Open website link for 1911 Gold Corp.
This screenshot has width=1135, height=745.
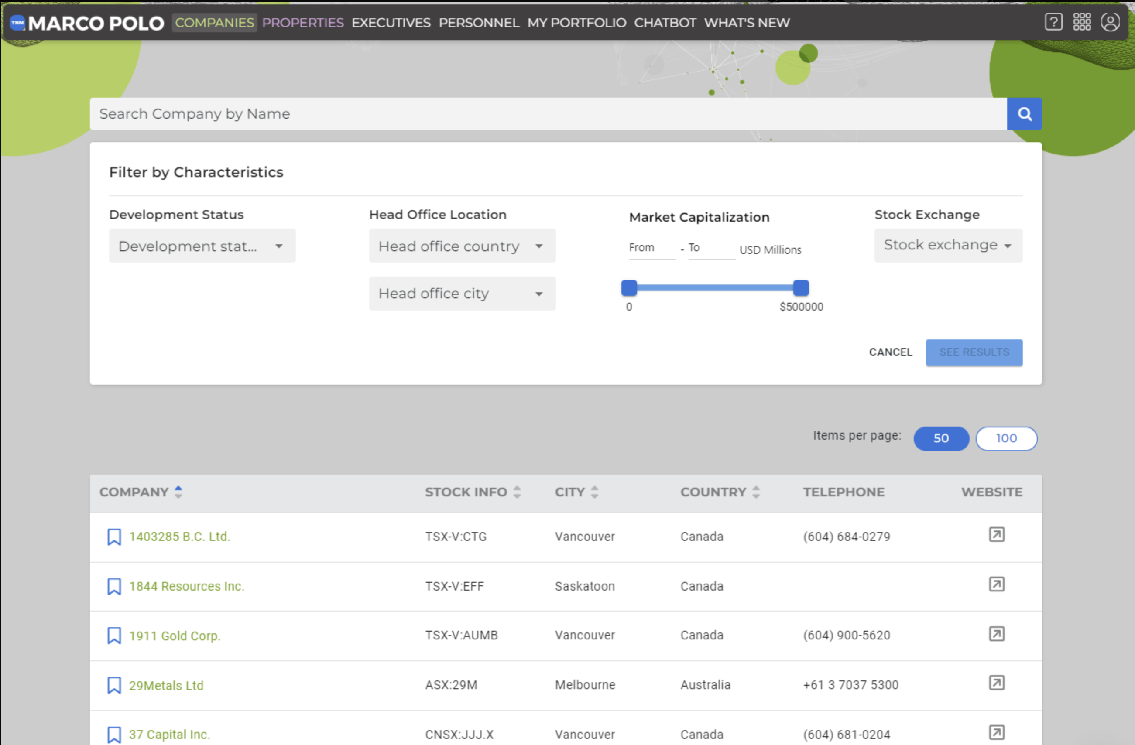[x=996, y=633]
